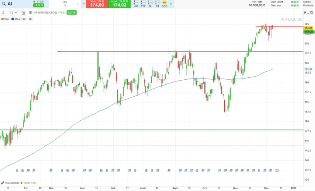The image size is (315, 191).
Task: Select the red horizontal line near 174
Action: (279, 26)
